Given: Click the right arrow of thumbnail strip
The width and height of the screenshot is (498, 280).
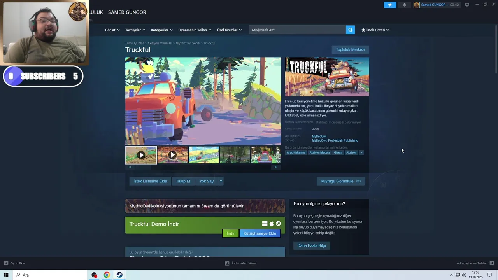Looking at the screenshot, I should point(276,167).
